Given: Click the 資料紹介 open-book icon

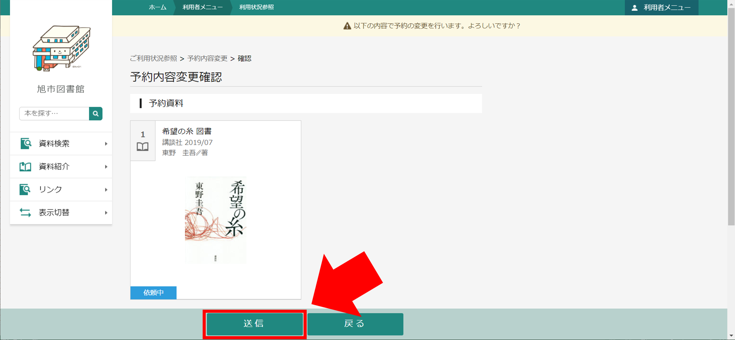Looking at the screenshot, I should point(25,167).
